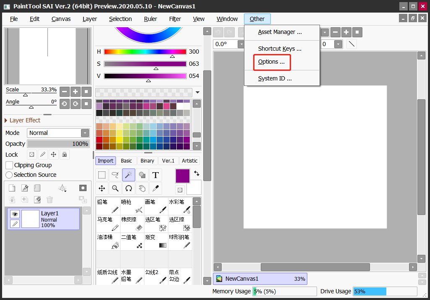Select the Selection Source radio button
Image resolution: width=430 pixels, height=300 pixels.
point(9,175)
